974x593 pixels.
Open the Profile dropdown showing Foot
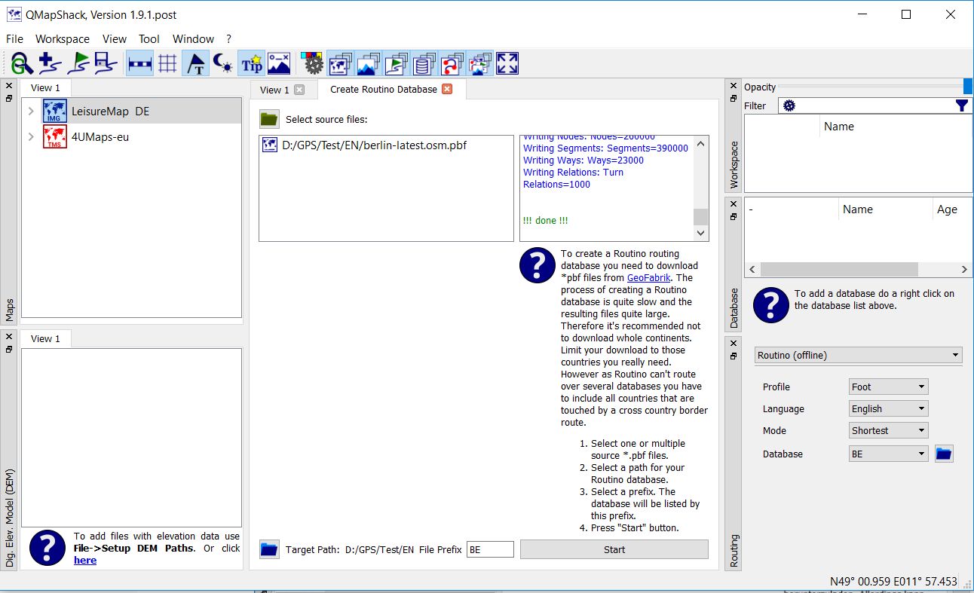click(888, 387)
